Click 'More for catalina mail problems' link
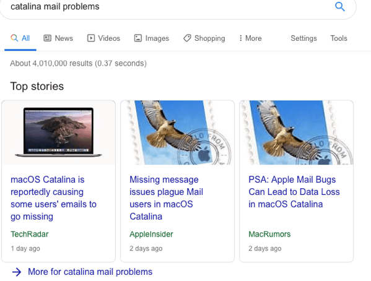Screen dimensions: 371x281 coord(90,272)
